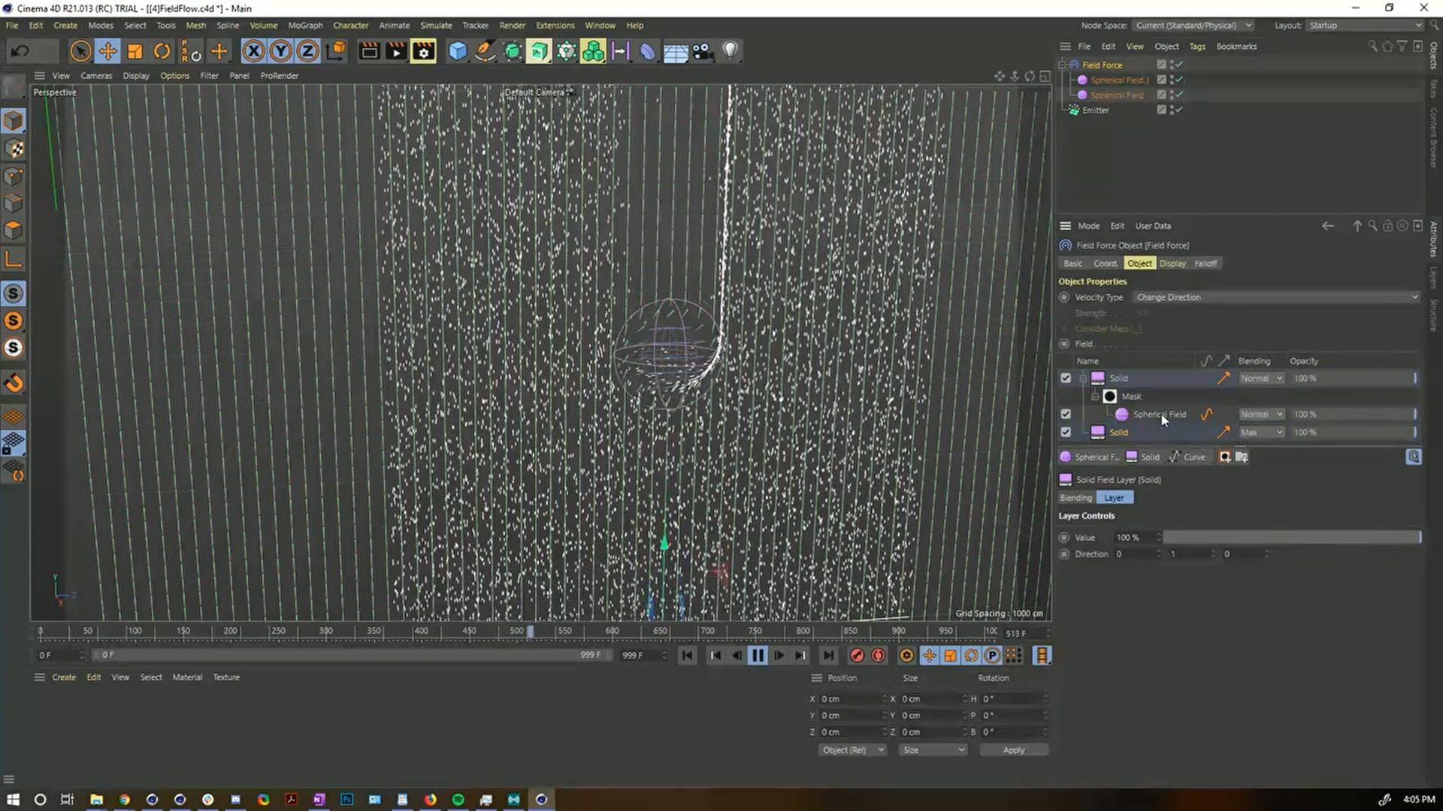Open Edit Render Settings icon
Image resolution: width=1443 pixels, height=811 pixels.
[423, 51]
